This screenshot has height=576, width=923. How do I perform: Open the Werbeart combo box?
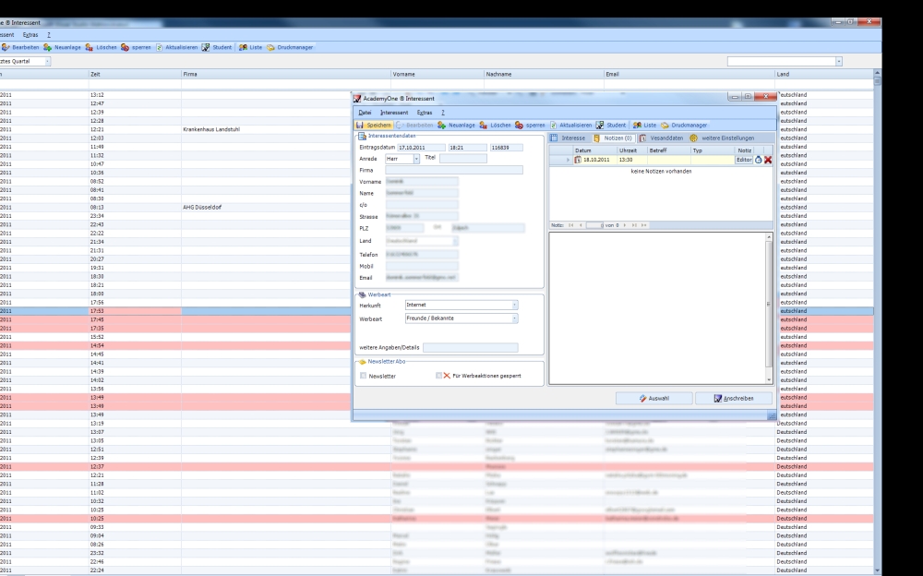coord(514,318)
